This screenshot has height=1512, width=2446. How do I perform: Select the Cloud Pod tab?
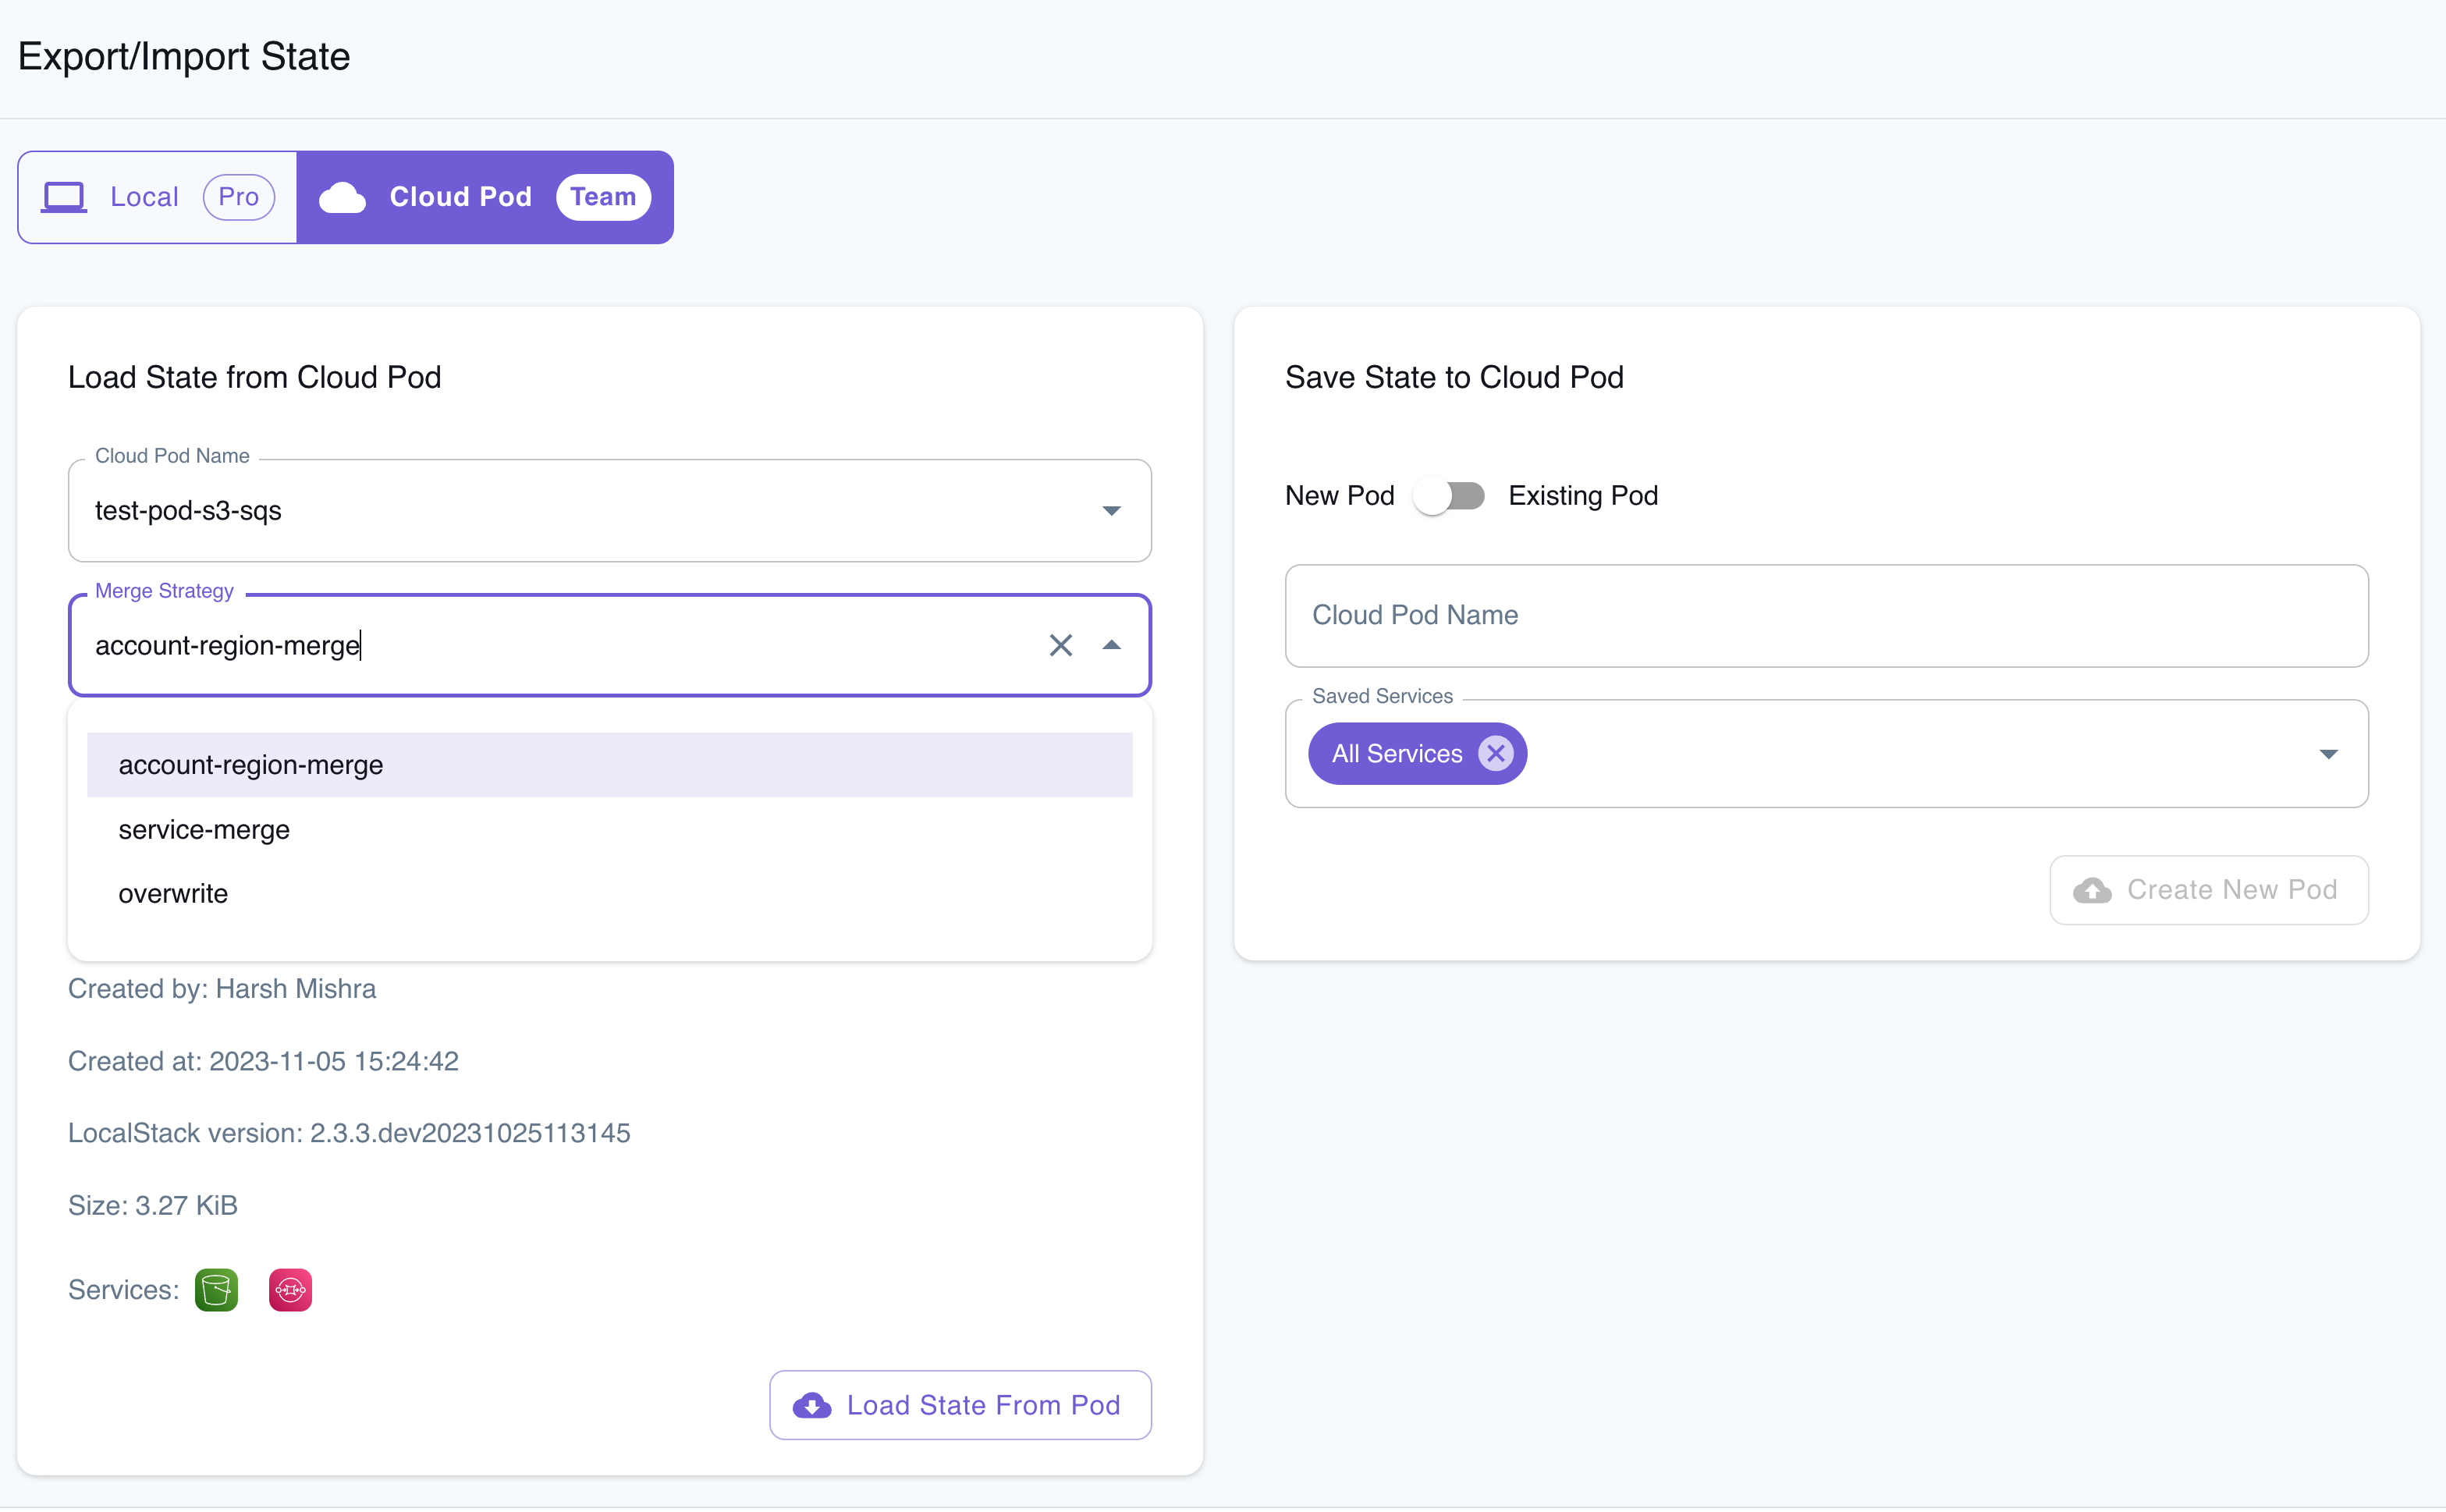tap(460, 196)
